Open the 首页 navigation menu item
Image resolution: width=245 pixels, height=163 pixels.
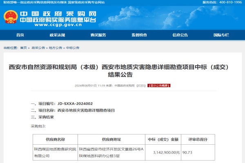(20, 35)
